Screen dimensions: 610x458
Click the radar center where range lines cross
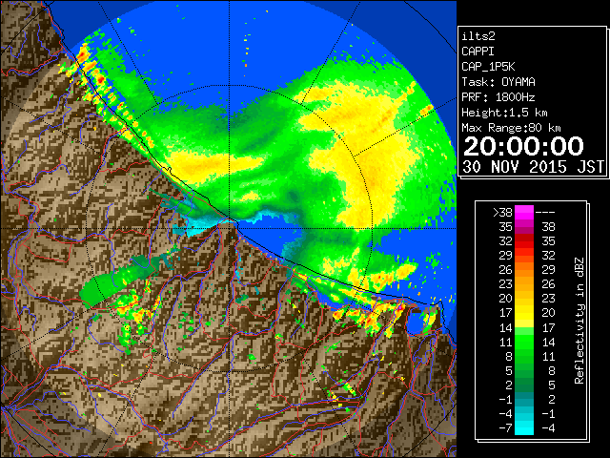point(229,228)
